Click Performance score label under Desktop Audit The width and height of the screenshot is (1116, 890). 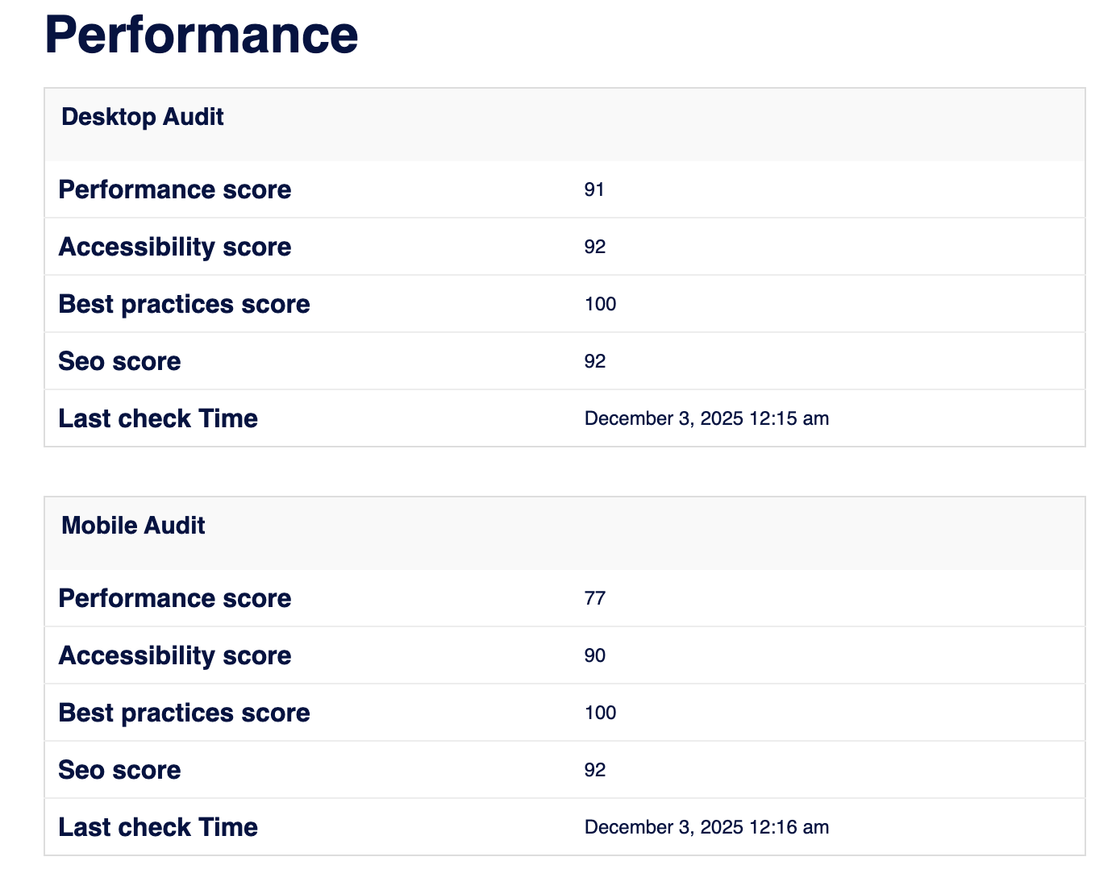175,190
